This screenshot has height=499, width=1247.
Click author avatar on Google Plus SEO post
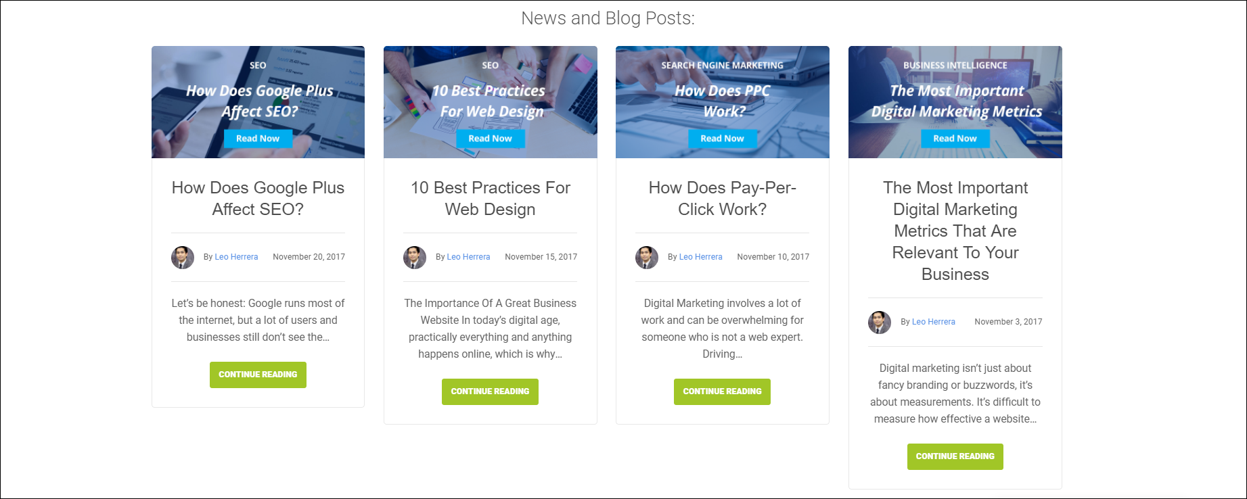click(x=183, y=257)
